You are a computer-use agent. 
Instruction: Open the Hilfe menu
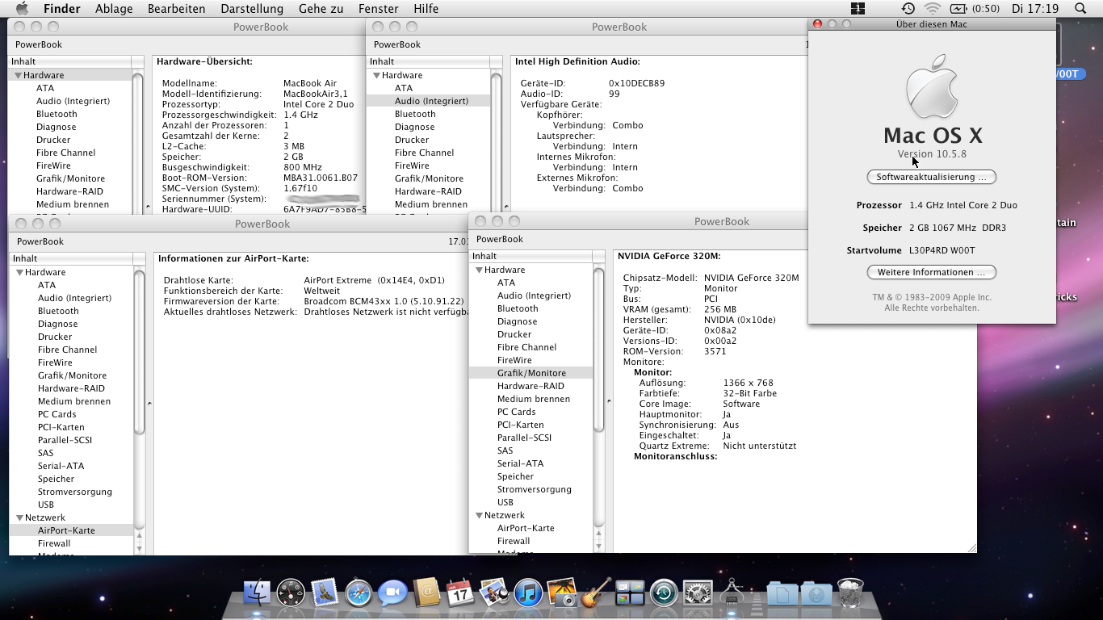[426, 9]
